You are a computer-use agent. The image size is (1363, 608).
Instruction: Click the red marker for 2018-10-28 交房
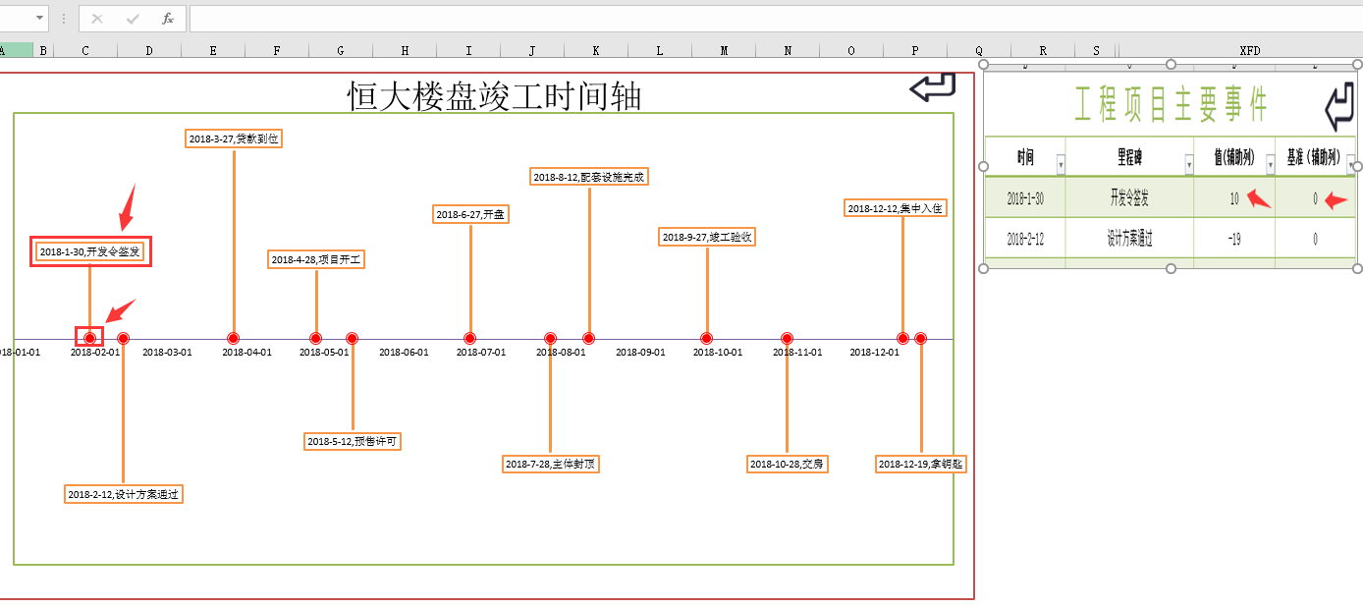[x=787, y=338]
